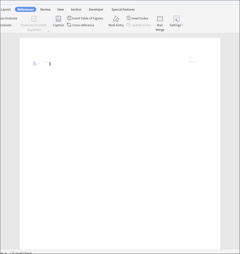Click the Cross-reference icon
Screen dimensions: 240x254
[69, 25]
